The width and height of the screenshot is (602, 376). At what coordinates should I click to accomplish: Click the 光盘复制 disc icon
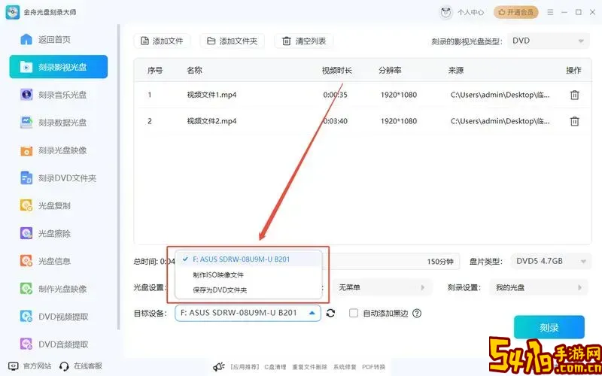click(26, 205)
